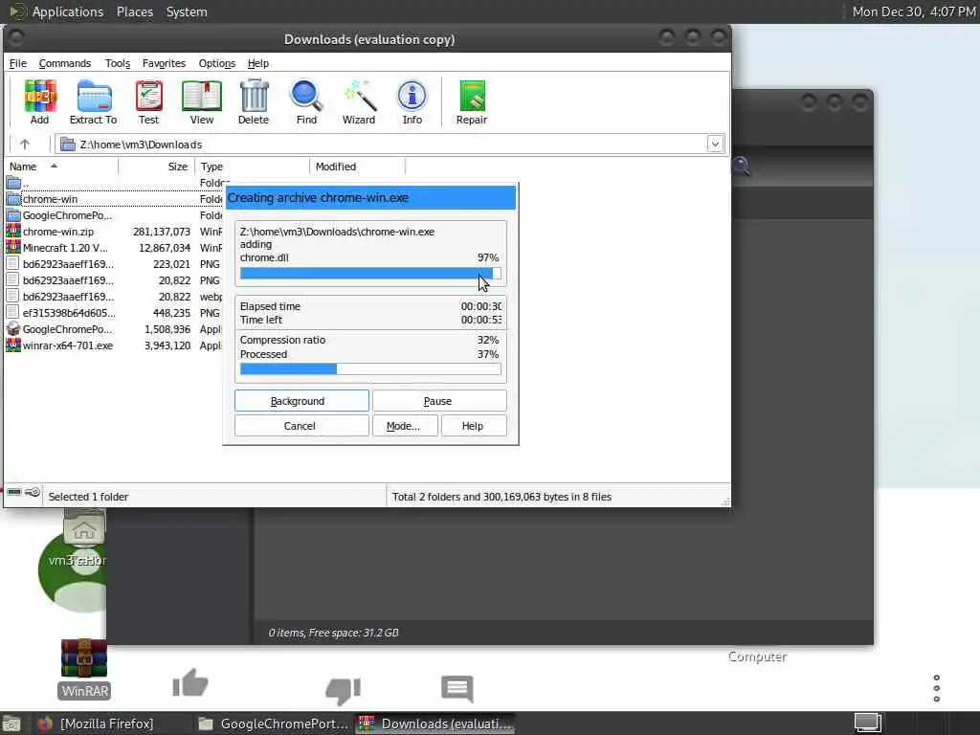Click the Background button
This screenshot has height=735, width=980.
coord(301,401)
